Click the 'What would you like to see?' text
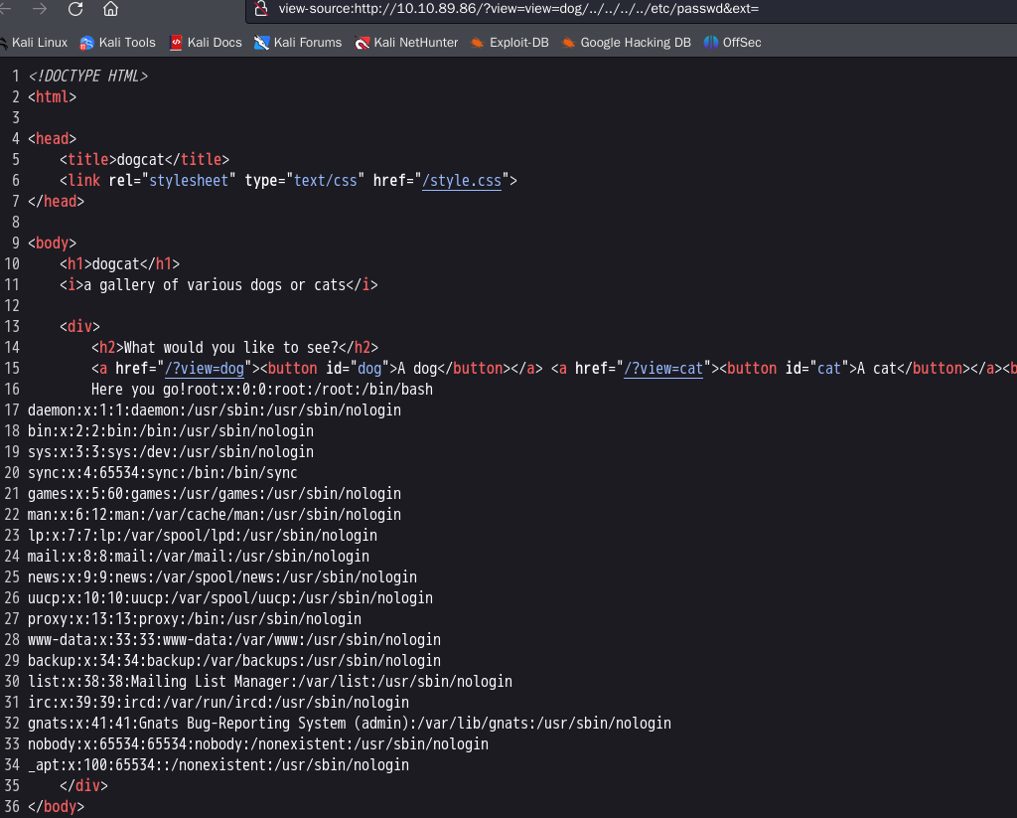 (230, 347)
